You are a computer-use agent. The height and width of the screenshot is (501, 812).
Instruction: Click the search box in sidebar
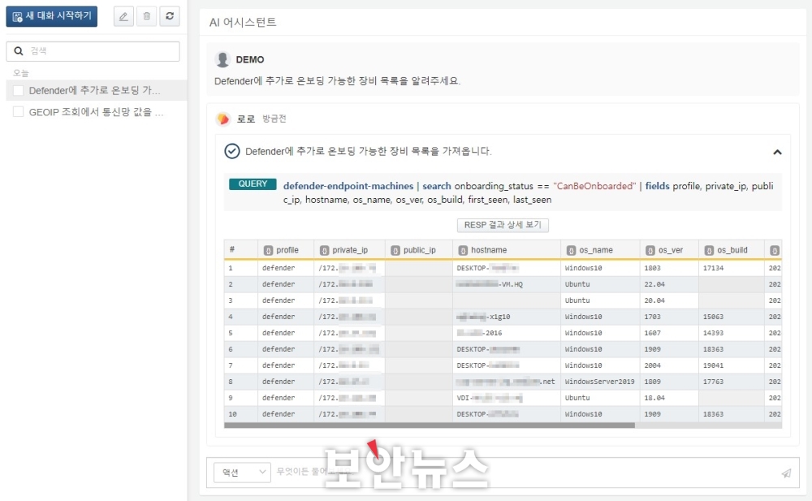[x=93, y=51]
